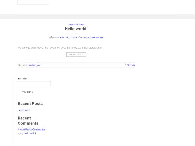Click the Đăng trong text in post footer

tap(22, 65)
